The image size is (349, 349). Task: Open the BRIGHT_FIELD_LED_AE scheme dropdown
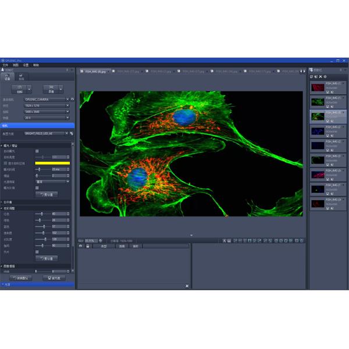coord(47,133)
